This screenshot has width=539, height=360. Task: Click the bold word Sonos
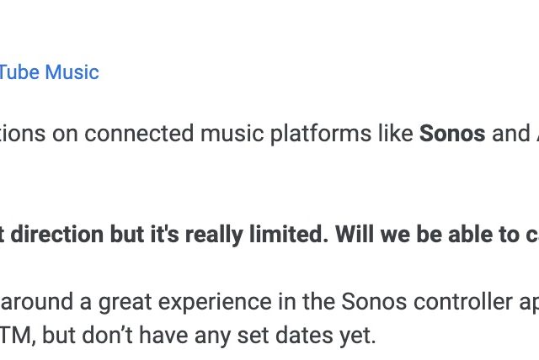click(x=452, y=134)
